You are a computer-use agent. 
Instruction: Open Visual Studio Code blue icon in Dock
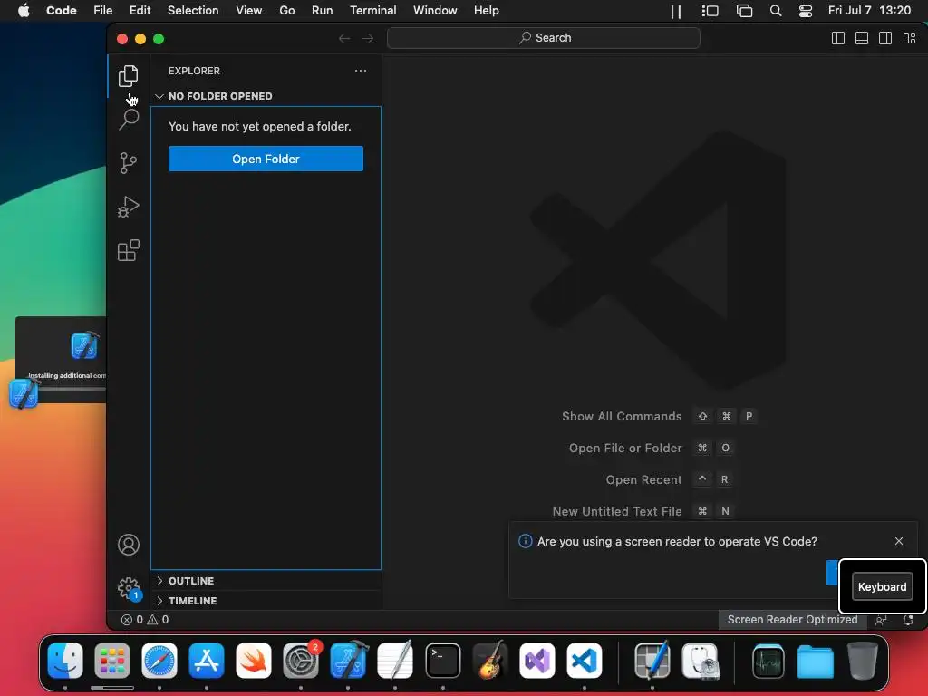(585, 661)
